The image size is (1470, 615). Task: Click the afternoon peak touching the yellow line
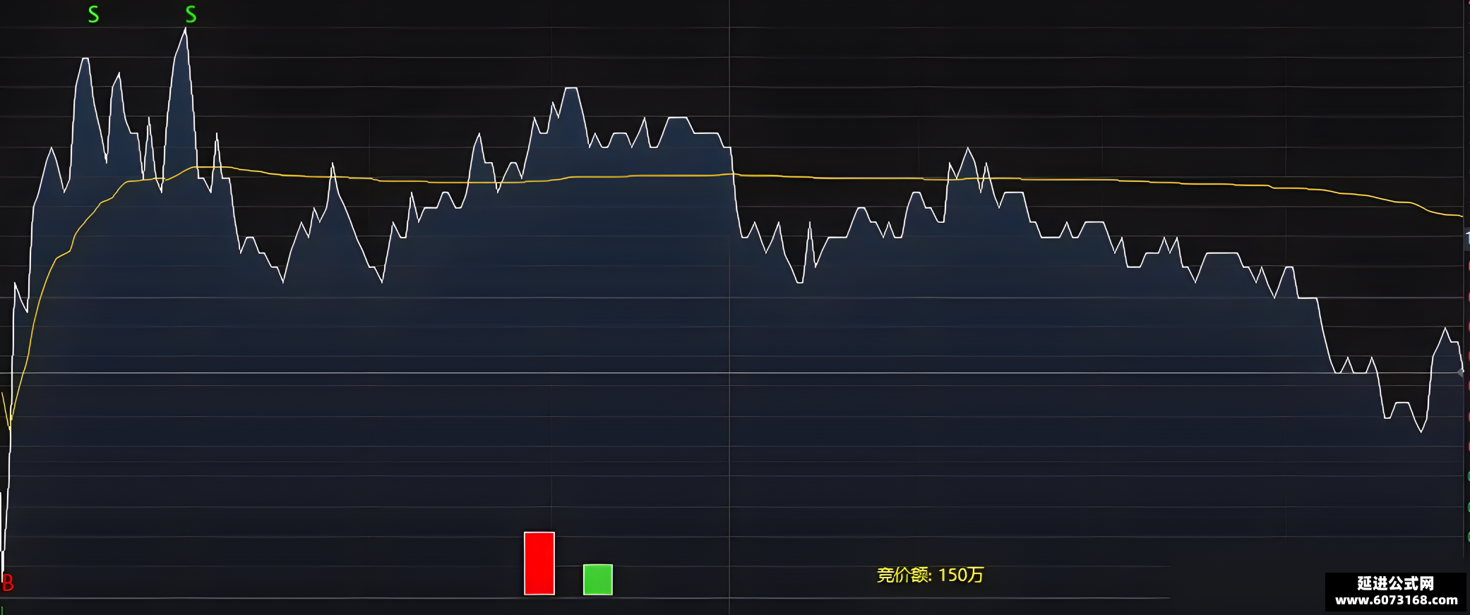point(968,149)
